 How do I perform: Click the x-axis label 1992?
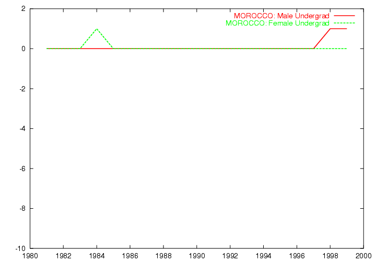pos(230,256)
